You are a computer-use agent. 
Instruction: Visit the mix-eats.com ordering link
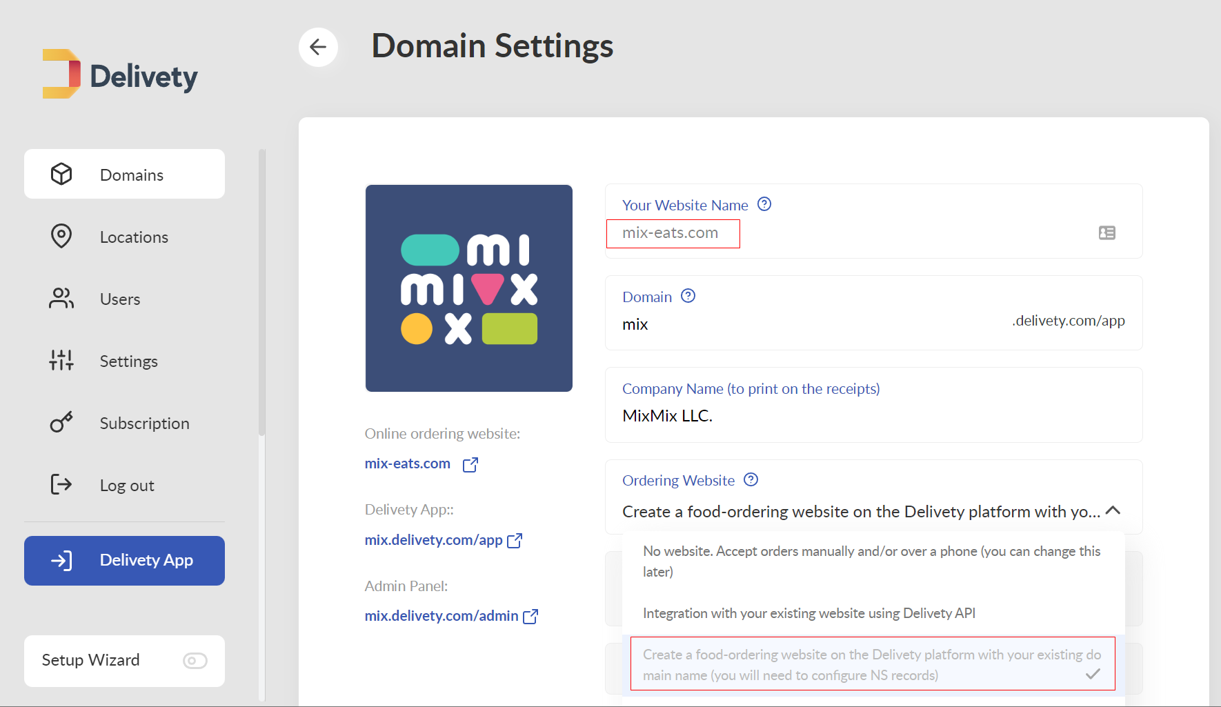pos(408,464)
